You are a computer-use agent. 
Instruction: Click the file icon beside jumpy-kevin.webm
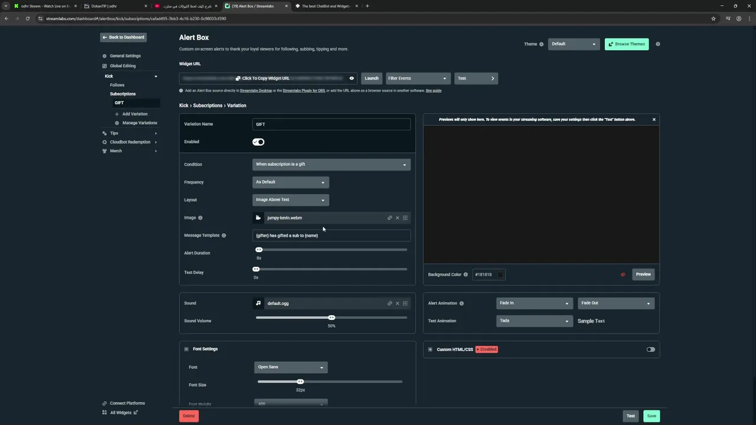pos(258,218)
